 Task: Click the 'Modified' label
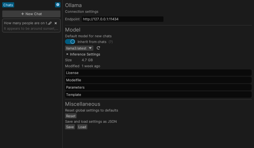pos(72,66)
